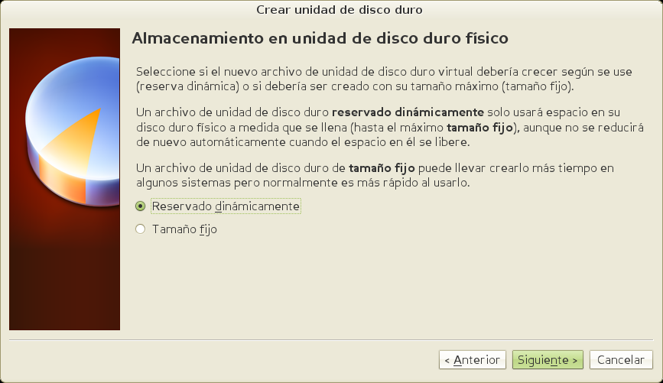
Task: Select the Reservado dinámicamente radio button
Action: click(141, 206)
